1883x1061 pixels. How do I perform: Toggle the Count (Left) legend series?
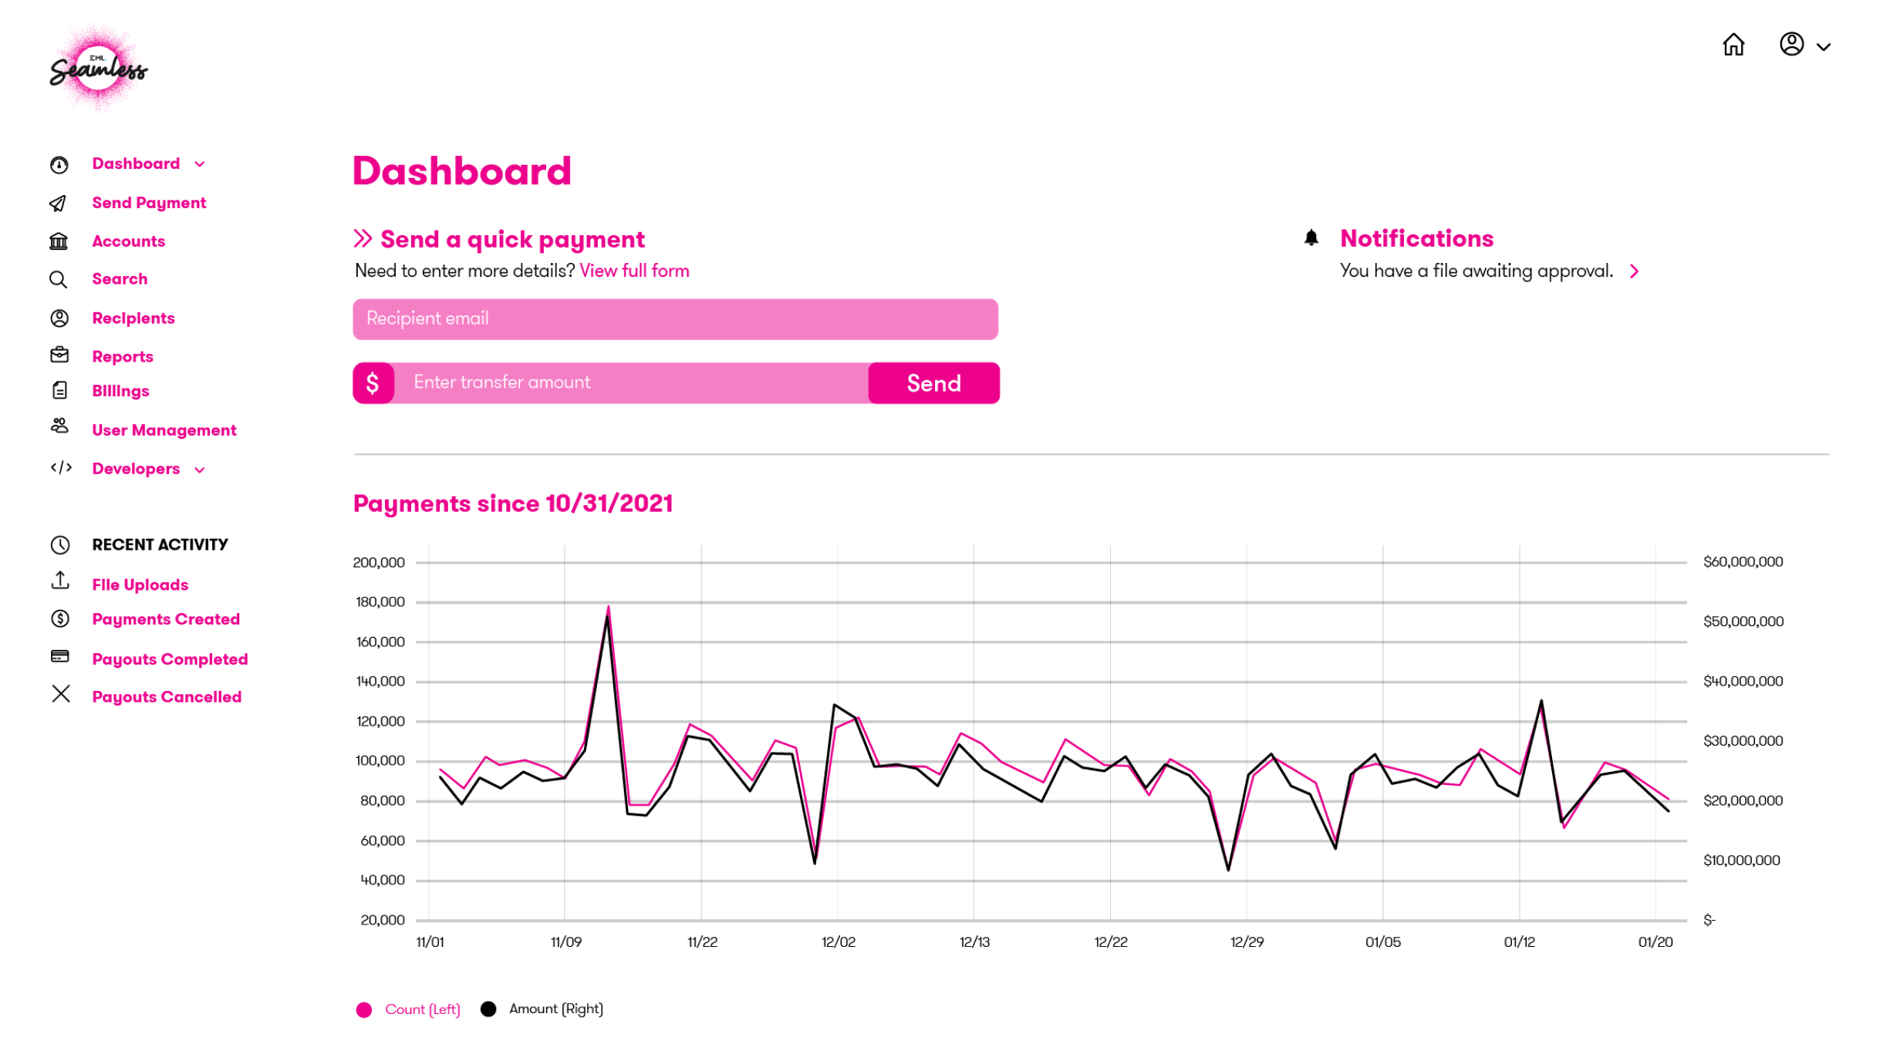click(x=408, y=1009)
